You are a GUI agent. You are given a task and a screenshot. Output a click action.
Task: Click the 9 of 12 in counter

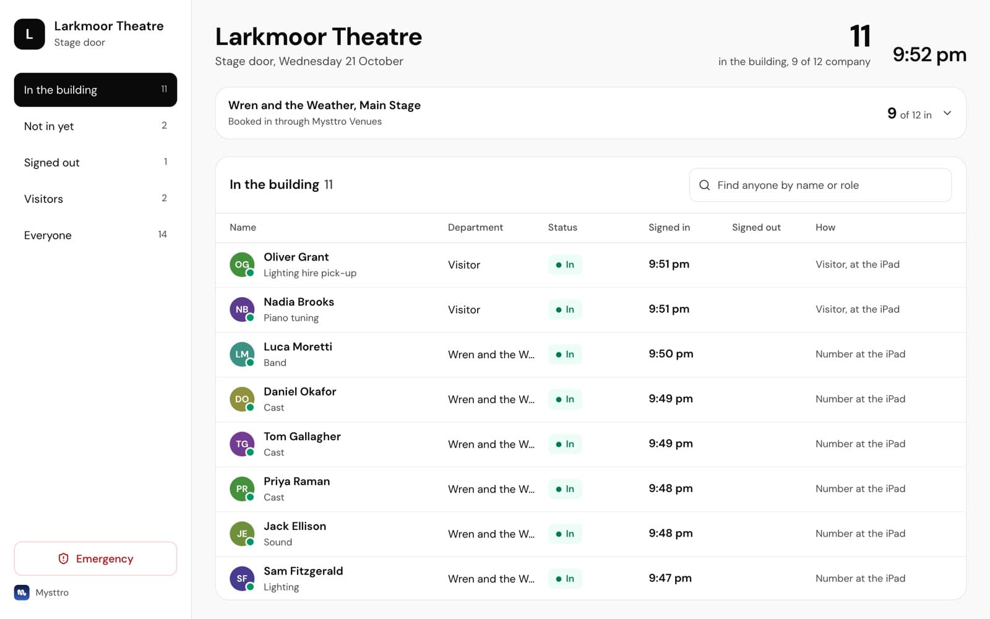pyautogui.click(x=909, y=113)
